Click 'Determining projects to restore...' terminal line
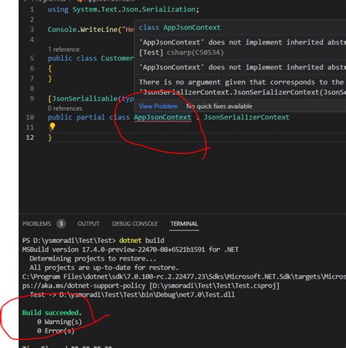The image size is (346, 348). [93, 259]
